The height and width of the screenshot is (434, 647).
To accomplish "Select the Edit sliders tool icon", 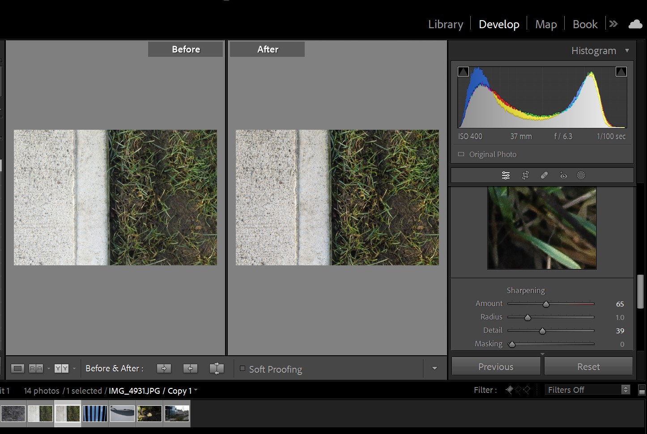I will click(x=506, y=175).
